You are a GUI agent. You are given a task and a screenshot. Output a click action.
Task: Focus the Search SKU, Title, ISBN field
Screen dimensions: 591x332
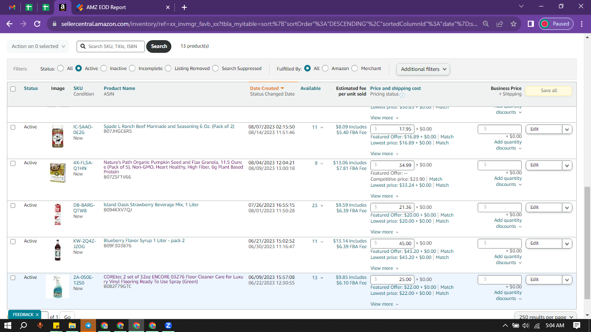111,46
